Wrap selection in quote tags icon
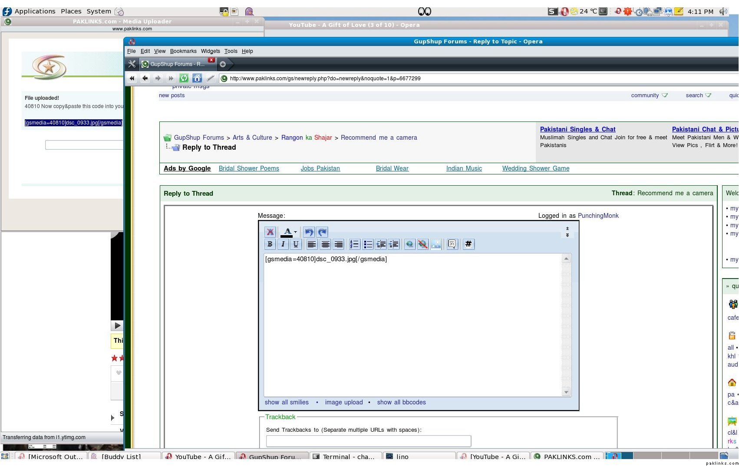Image resolution: width=739 pixels, height=466 pixels. [452, 244]
